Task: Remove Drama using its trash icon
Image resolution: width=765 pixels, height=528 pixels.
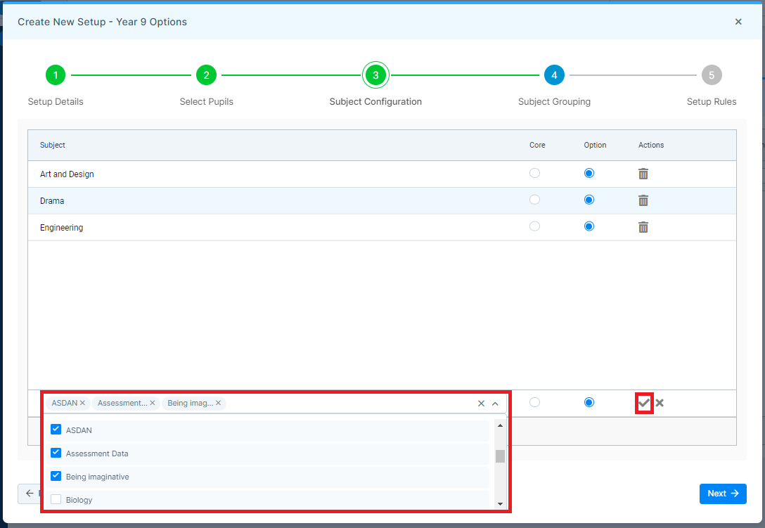Action: pos(643,200)
